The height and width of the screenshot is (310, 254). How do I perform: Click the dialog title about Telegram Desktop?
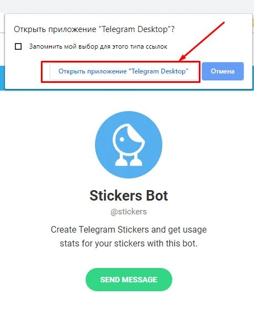click(x=94, y=29)
